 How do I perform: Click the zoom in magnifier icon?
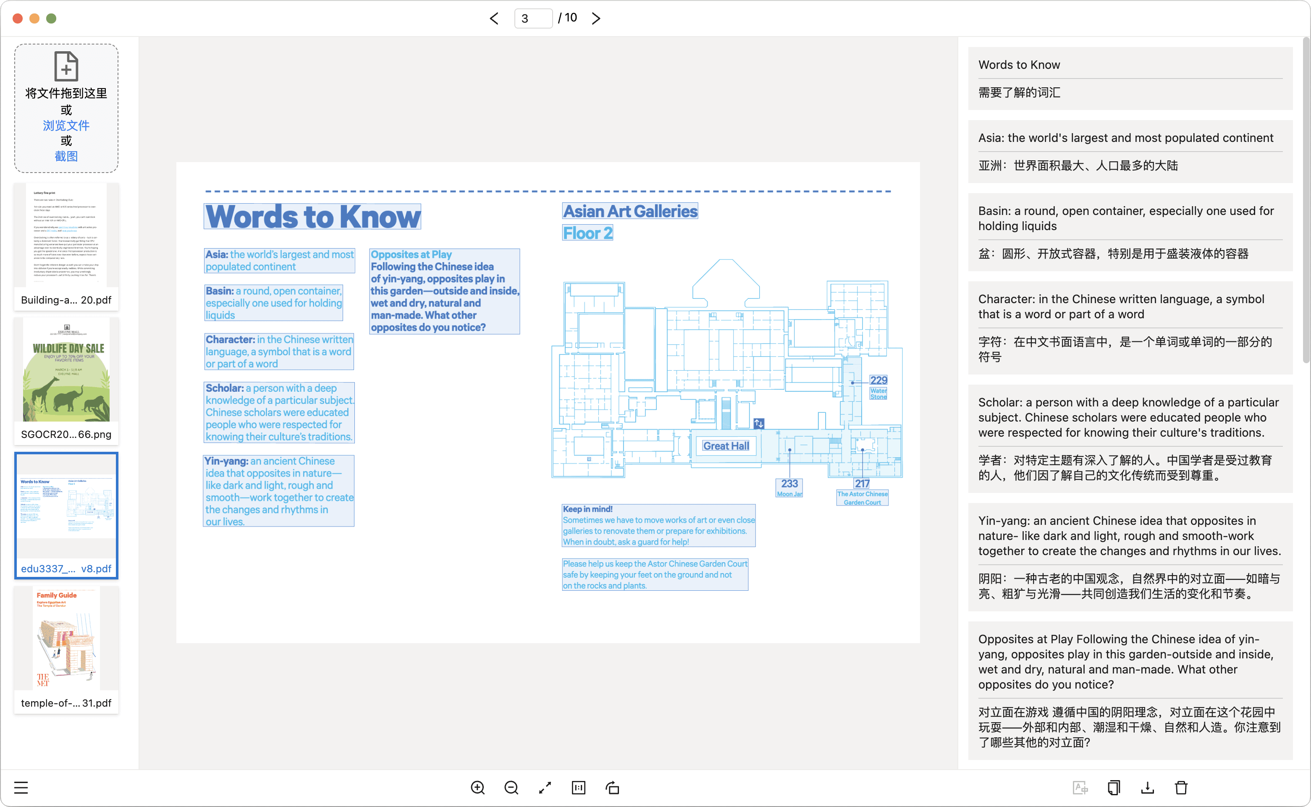[478, 788]
